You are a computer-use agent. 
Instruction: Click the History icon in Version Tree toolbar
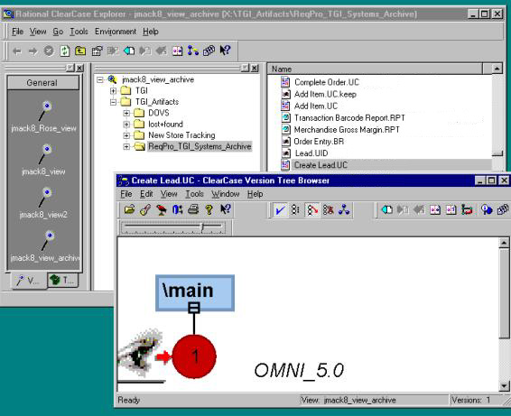[x=503, y=209]
